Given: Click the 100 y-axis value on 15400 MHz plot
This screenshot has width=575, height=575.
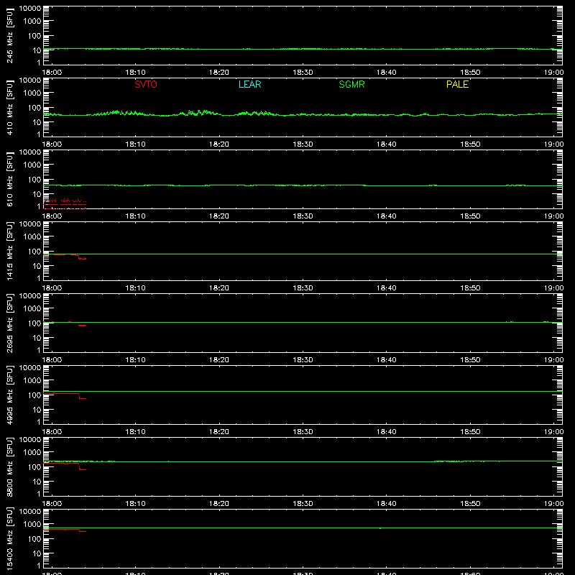Looking at the screenshot, I should point(34,538).
